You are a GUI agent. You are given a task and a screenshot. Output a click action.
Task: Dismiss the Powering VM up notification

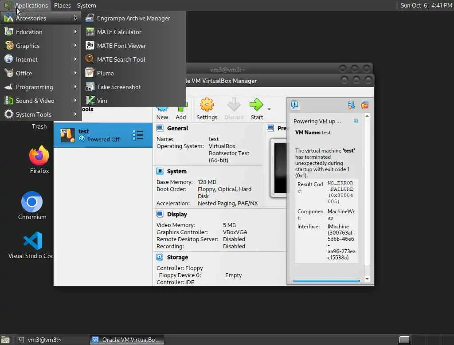point(356,121)
